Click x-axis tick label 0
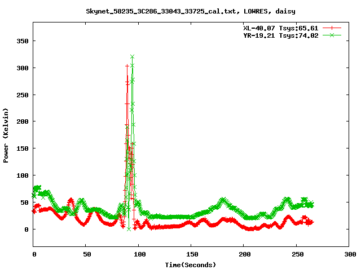361x270 pixels. 34,254
